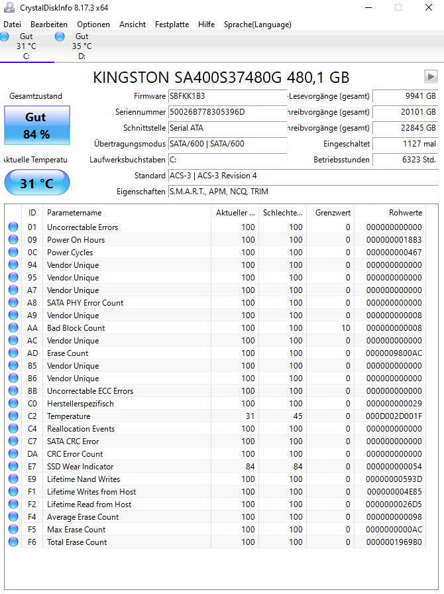Open the Bearbeiten menu
This screenshot has height=594, width=444.
(x=49, y=25)
